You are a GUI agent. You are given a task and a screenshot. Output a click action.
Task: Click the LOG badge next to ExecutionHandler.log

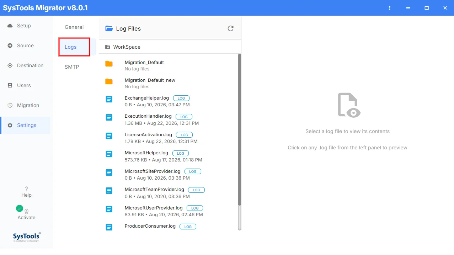[184, 117]
